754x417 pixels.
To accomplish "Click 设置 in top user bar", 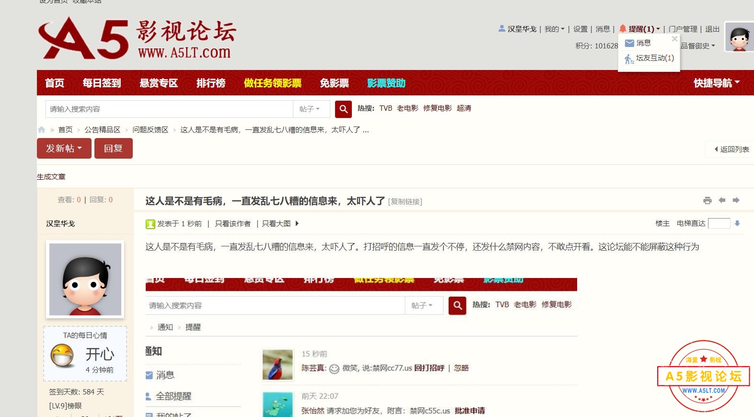I will point(580,29).
